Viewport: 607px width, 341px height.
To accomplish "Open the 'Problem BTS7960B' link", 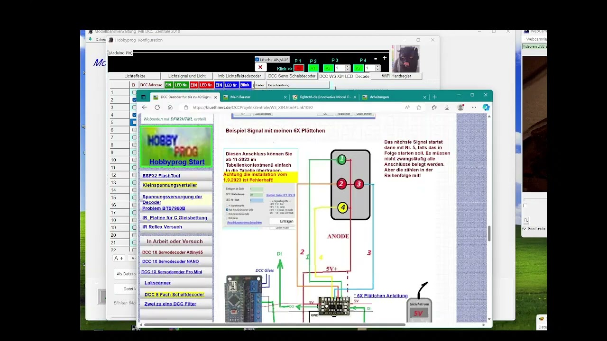I will [x=164, y=208].
